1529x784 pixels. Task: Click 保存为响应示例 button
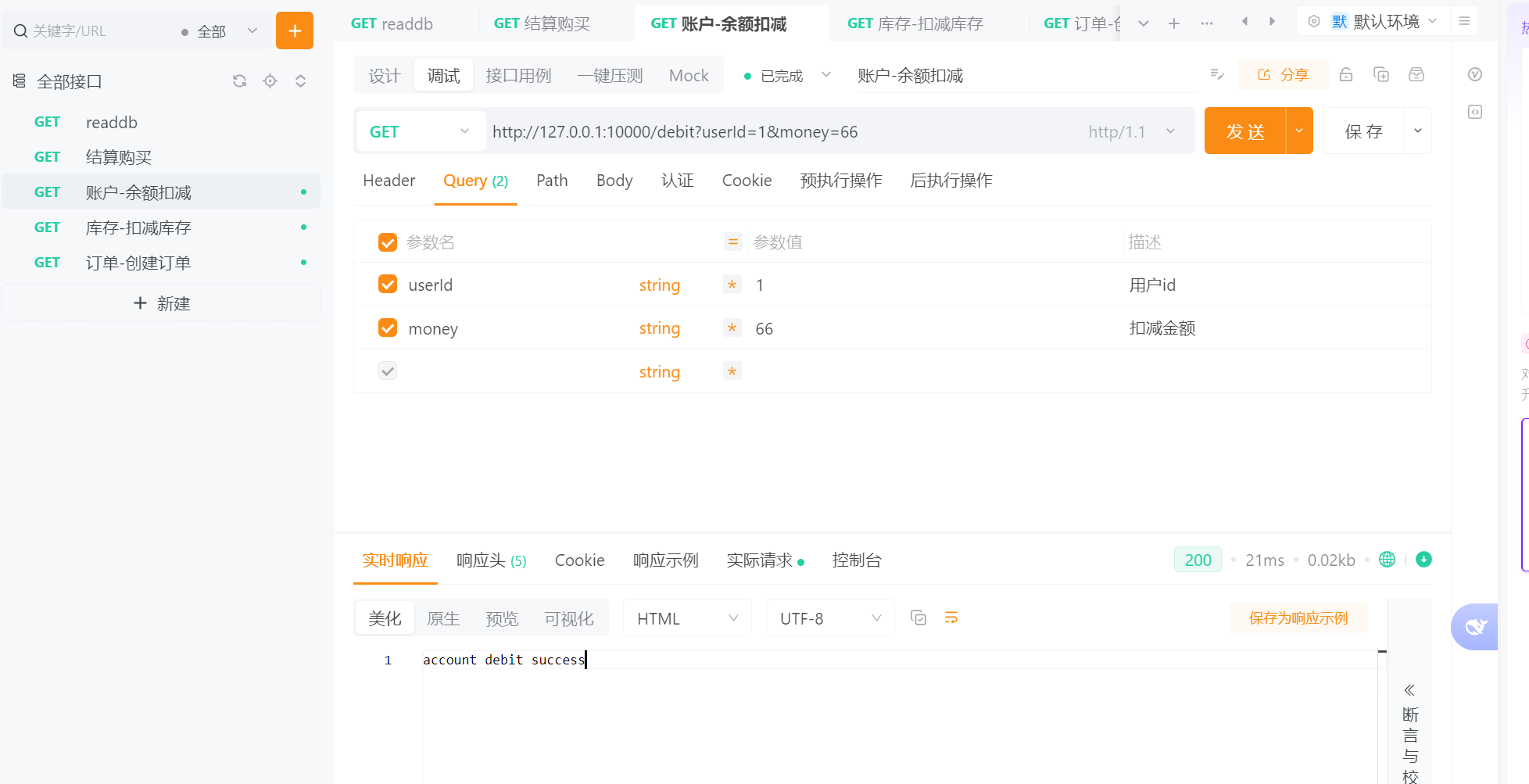pos(1298,618)
